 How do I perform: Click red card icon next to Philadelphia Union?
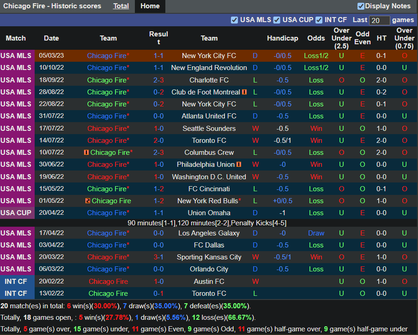(239, 165)
